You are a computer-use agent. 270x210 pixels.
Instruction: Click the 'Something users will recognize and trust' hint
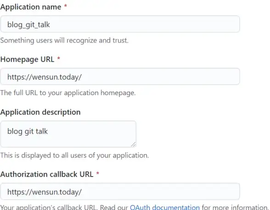(64, 40)
